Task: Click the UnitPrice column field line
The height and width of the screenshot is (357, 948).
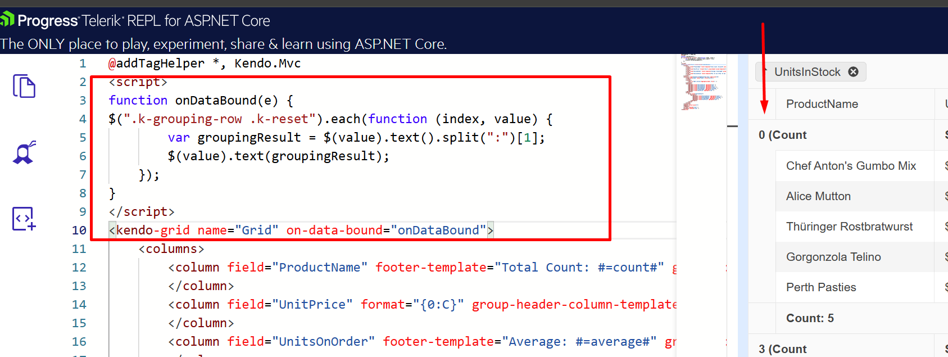Action: (x=421, y=304)
